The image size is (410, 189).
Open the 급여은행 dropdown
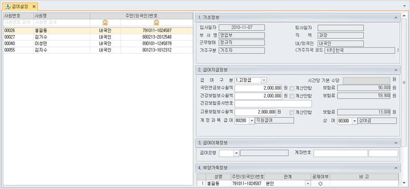coord(236,153)
